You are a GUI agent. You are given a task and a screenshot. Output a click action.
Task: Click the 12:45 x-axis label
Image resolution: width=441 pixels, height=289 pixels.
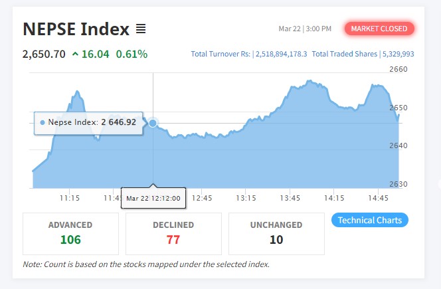pyautogui.click(x=202, y=198)
